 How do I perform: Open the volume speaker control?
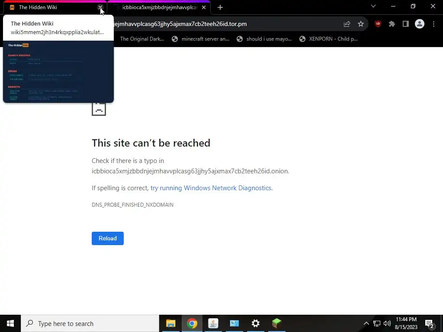pyautogui.click(x=387, y=323)
